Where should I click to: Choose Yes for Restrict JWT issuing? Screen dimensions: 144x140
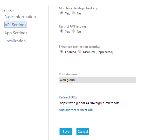[62, 31]
